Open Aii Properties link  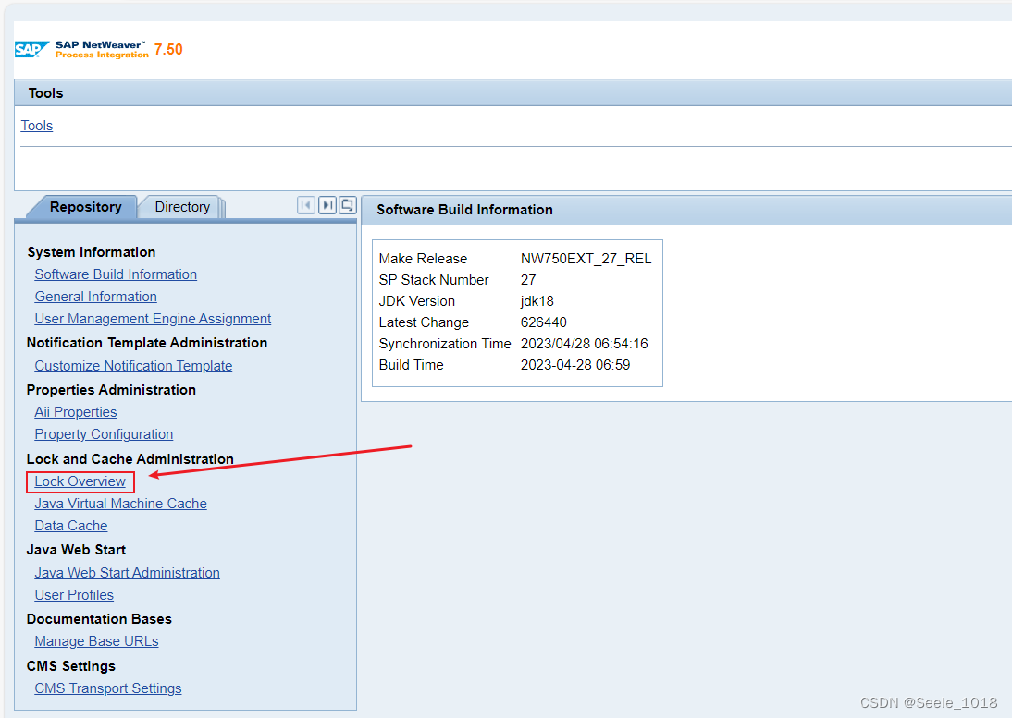point(76,412)
